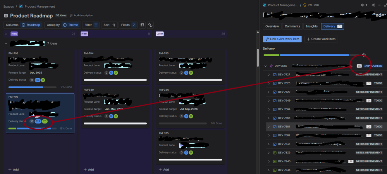Viewport: 387px width, 174px height.
Task: Open the PM-794 idea card
Action: [x=115, y=67]
